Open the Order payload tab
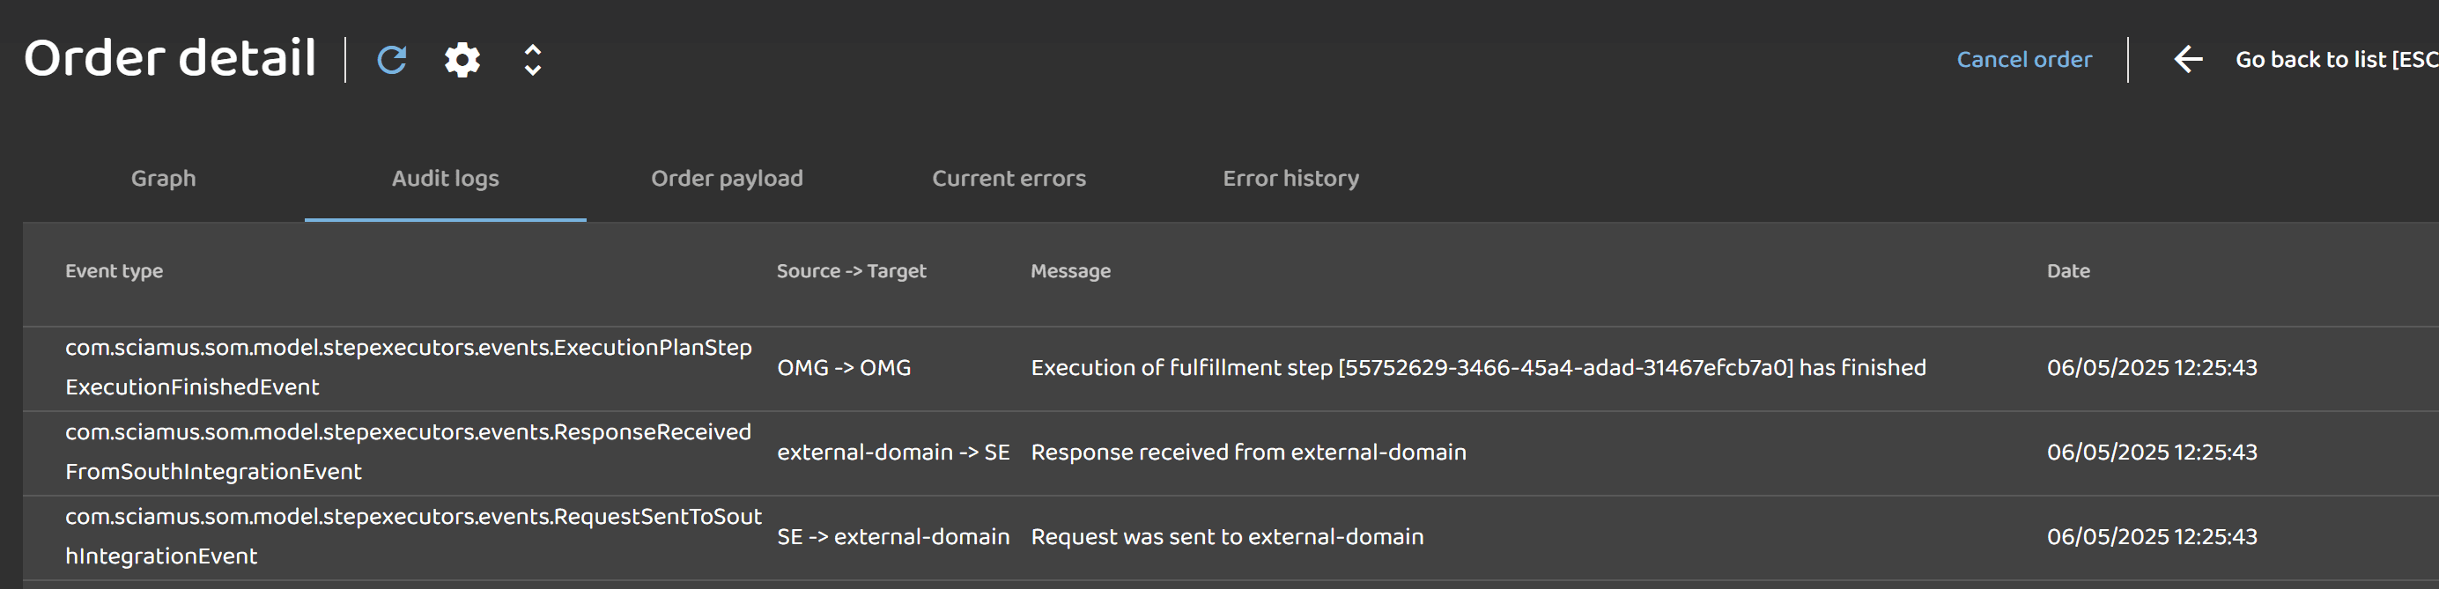The width and height of the screenshot is (2439, 589). pyautogui.click(x=726, y=178)
